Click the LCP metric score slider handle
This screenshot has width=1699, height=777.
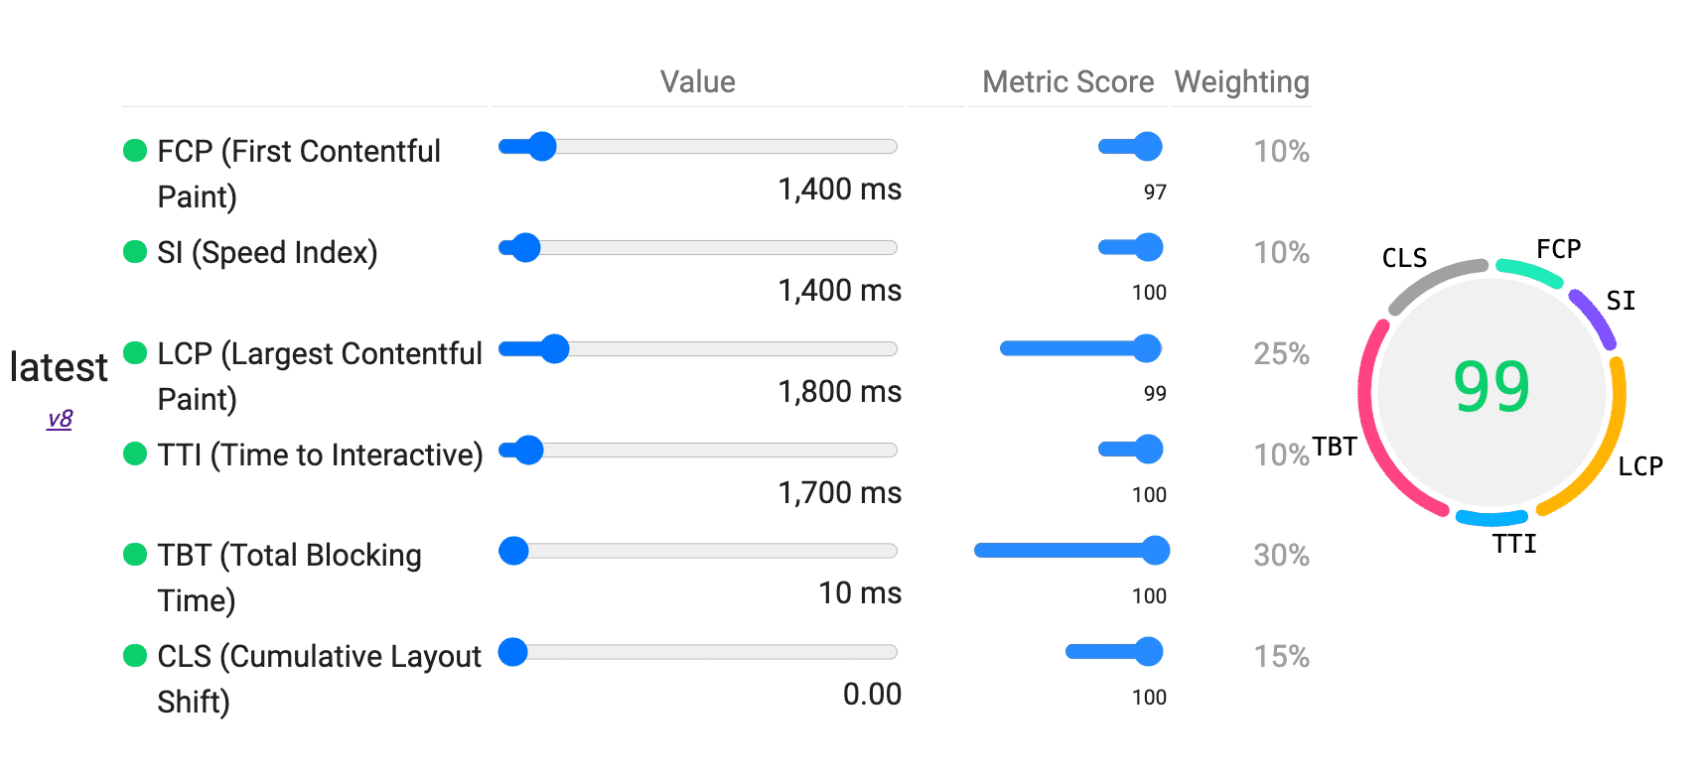1147,348
